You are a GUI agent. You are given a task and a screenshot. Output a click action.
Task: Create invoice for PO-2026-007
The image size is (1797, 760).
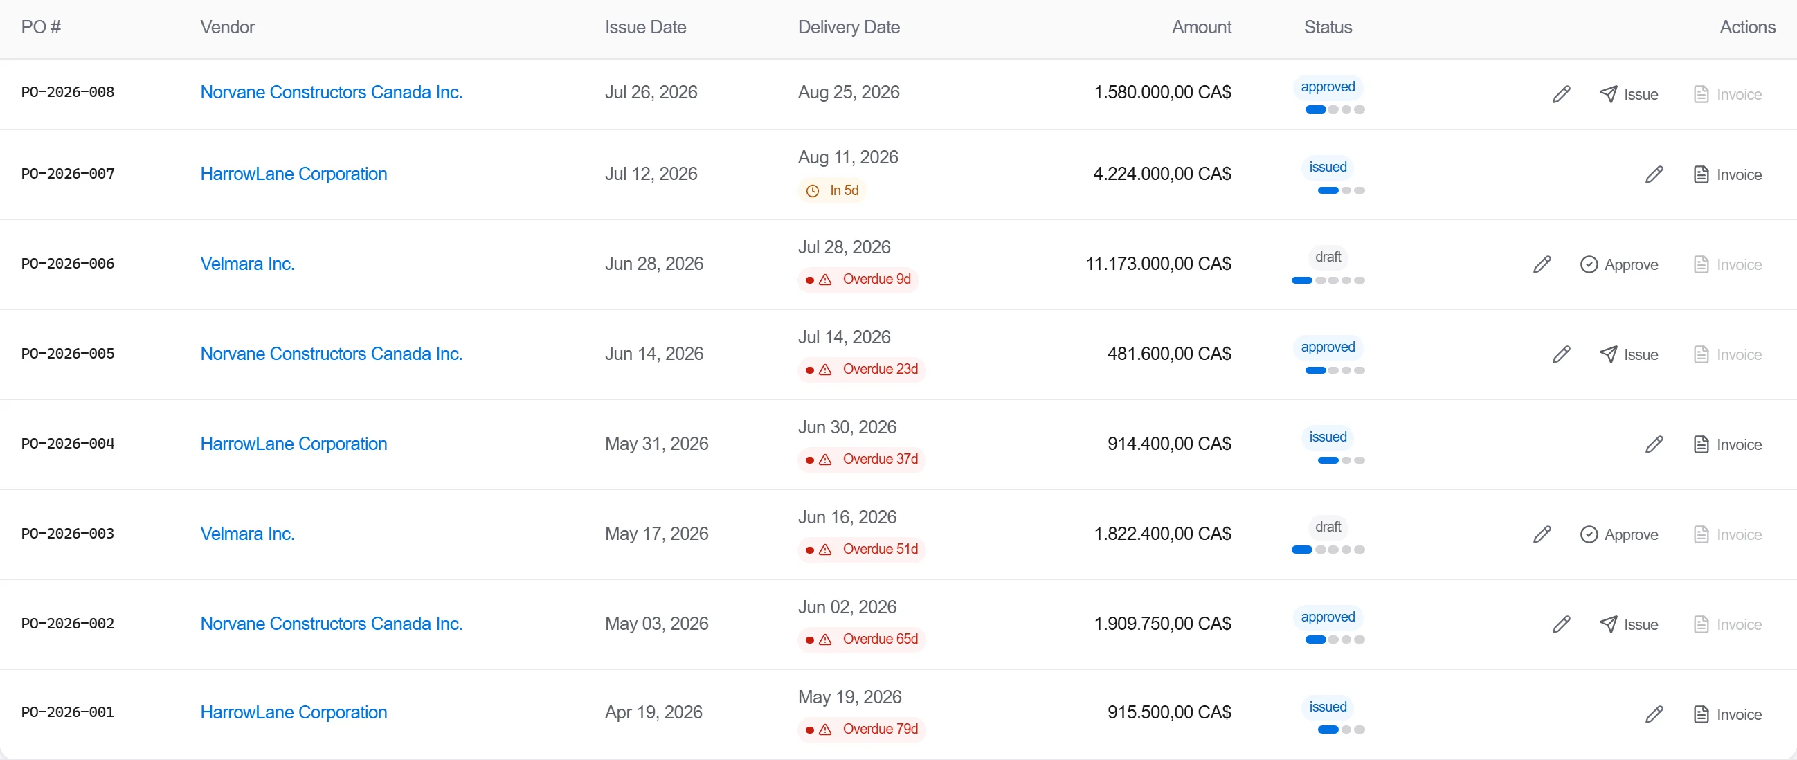point(1727,174)
